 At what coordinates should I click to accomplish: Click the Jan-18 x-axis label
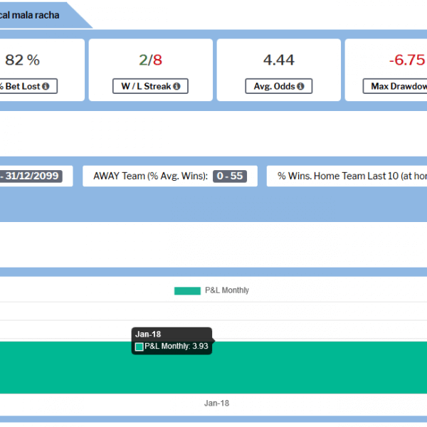[216, 403]
